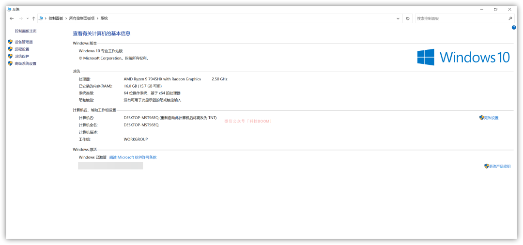Open 控制面板主页 link
The image size is (523, 245).
tap(26, 31)
